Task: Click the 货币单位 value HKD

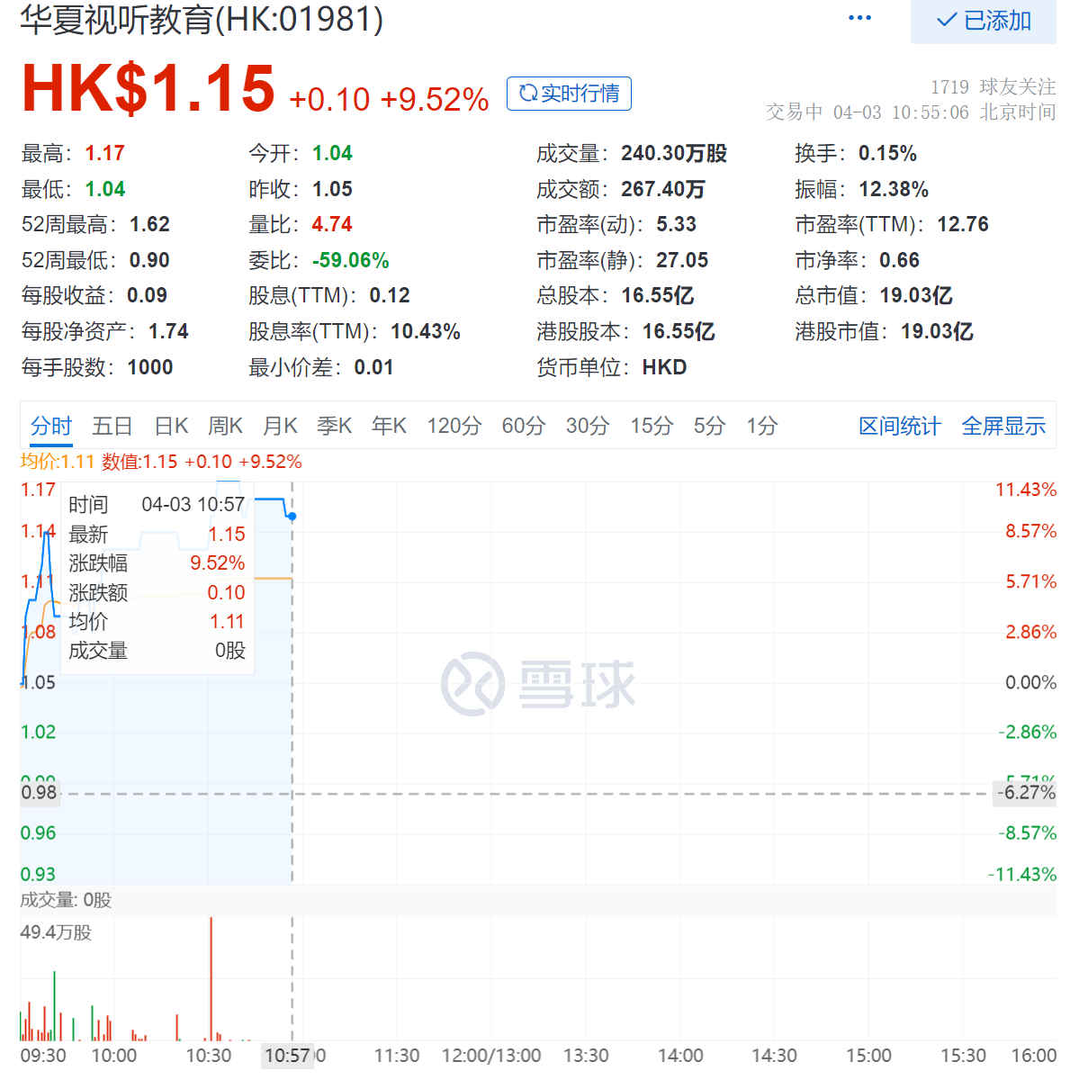Action: tap(664, 367)
